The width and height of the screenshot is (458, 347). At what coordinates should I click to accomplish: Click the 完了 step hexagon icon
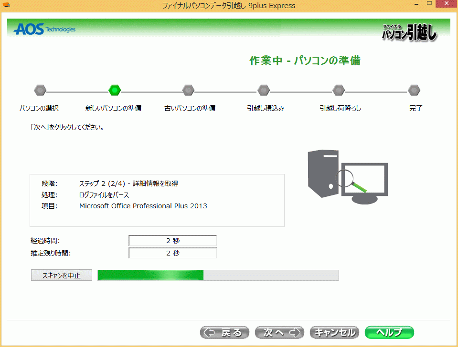414,90
